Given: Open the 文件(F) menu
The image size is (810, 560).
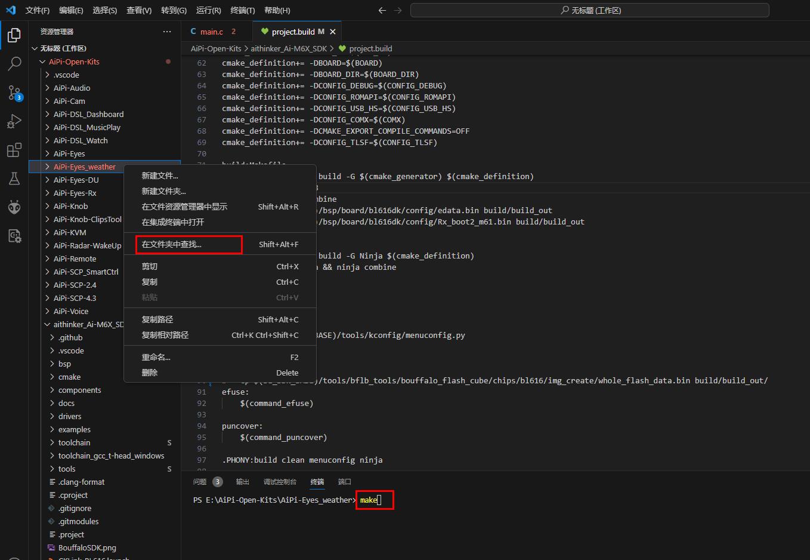Looking at the screenshot, I should 38,10.
